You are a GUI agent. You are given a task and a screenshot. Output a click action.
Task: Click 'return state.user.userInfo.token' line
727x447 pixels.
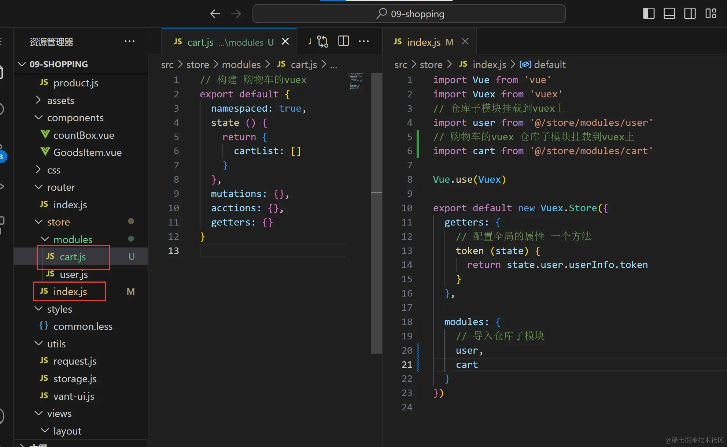557,265
